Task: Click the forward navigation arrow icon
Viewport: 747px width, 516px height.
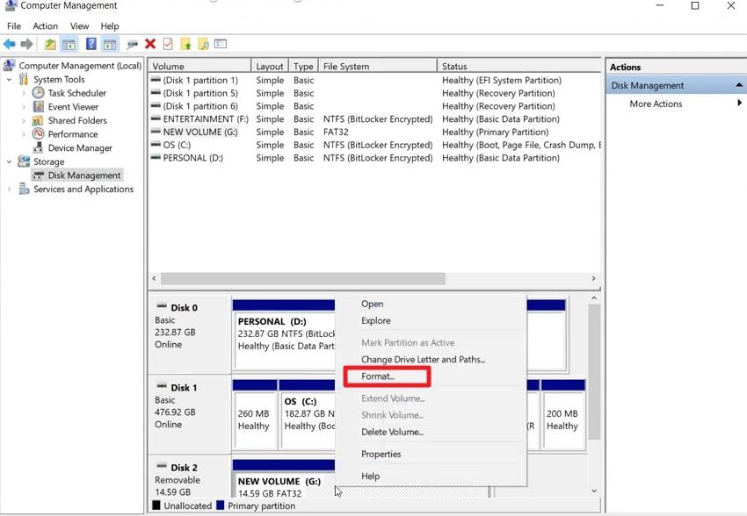Action: click(x=25, y=44)
